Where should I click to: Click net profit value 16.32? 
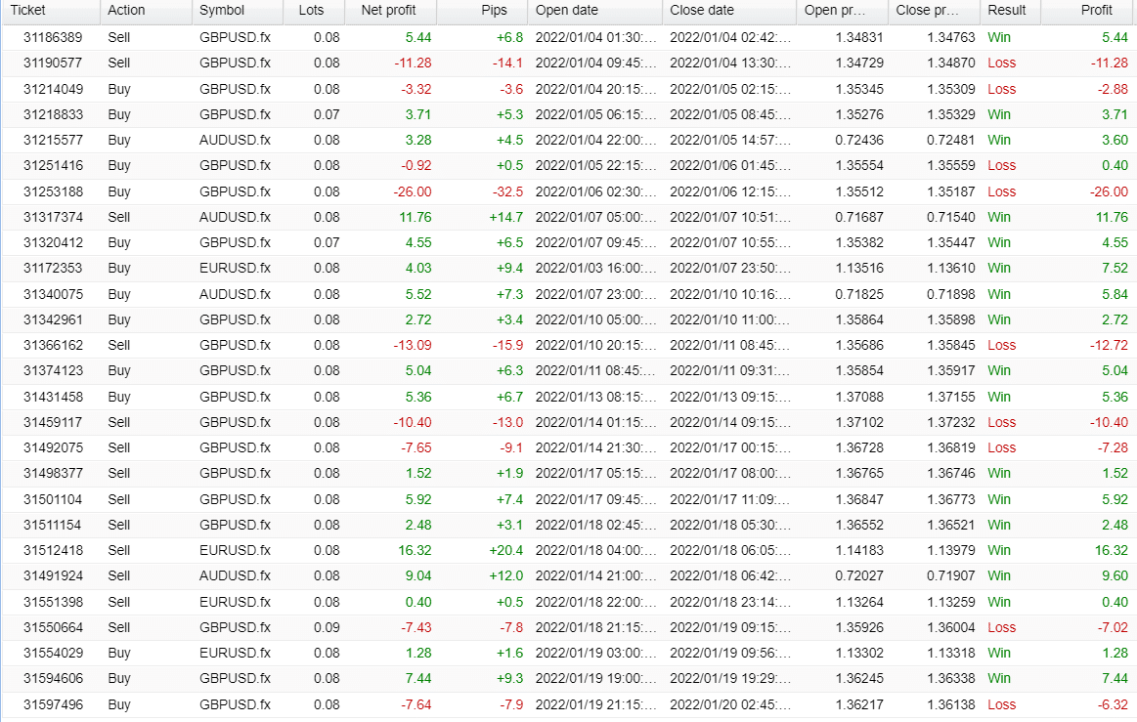tap(415, 550)
